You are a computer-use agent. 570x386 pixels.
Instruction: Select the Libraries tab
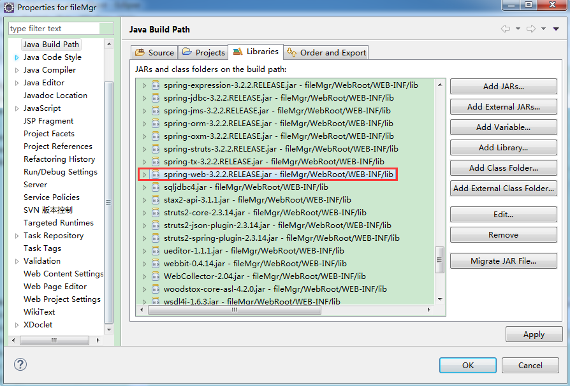tap(256, 52)
